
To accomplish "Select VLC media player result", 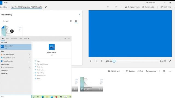I will click(x=9, y=54).
